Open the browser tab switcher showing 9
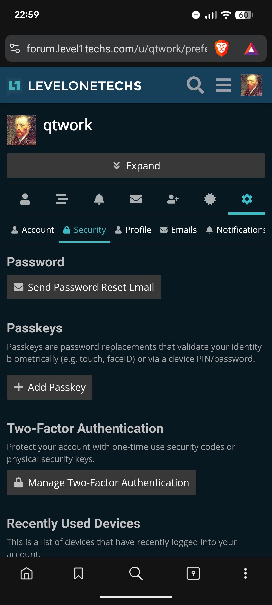Image resolution: width=272 pixels, height=605 pixels. point(193,573)
